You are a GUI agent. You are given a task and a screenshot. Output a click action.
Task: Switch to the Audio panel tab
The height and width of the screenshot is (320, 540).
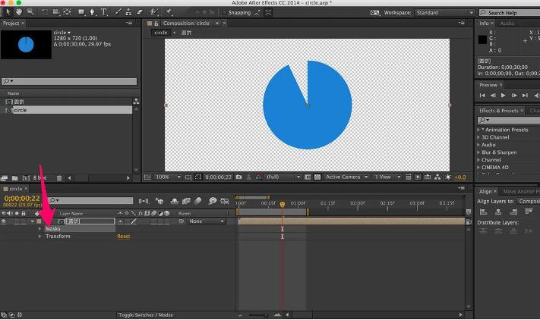(507, 24)
